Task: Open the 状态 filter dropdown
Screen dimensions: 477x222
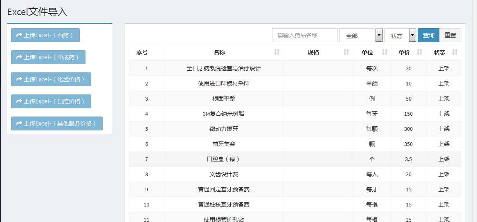Action: tap(400, 35)
